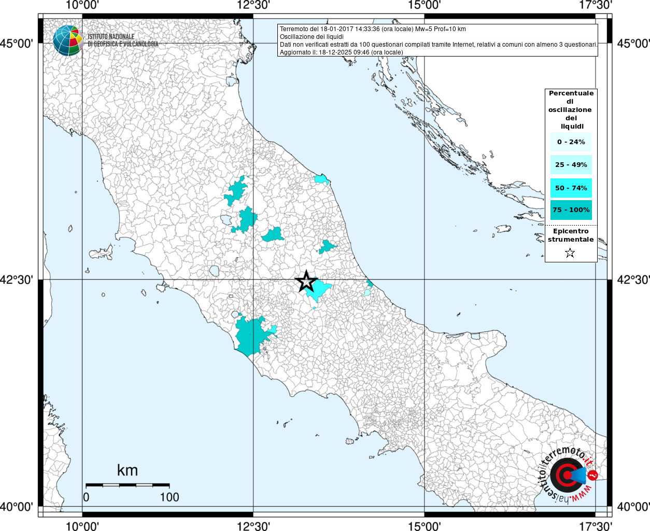This screenshot has height=531, width=650.
Task: Click the 'Epicentro strumentale' legend label
Action: [571, 235]
